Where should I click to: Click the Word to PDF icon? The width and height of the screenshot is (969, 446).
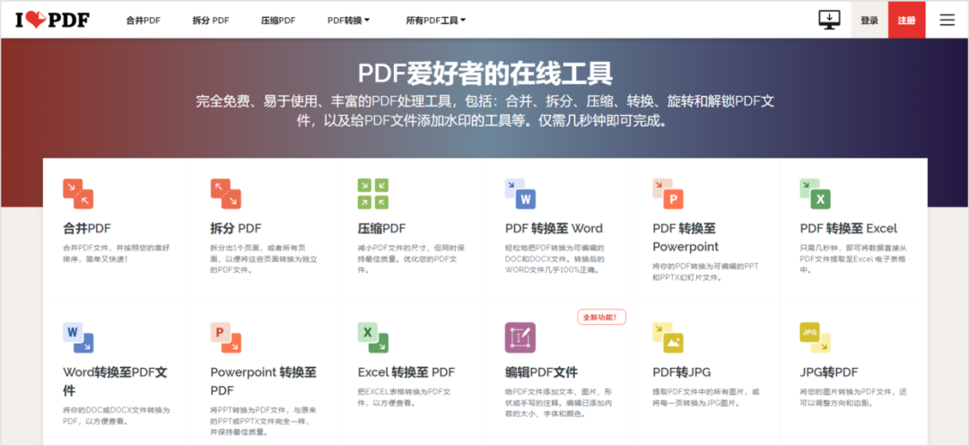tap(78, 337)
